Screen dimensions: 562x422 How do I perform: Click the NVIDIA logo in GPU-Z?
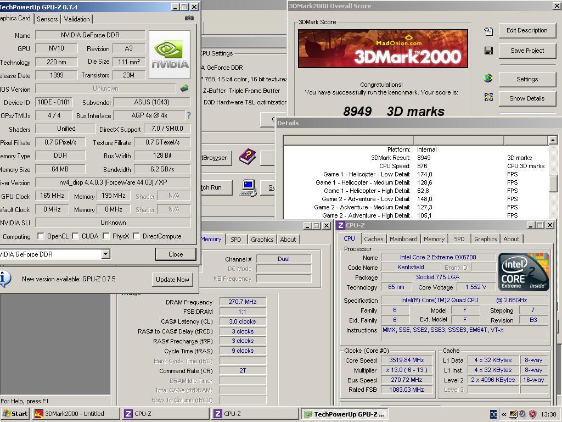[170, 54]
